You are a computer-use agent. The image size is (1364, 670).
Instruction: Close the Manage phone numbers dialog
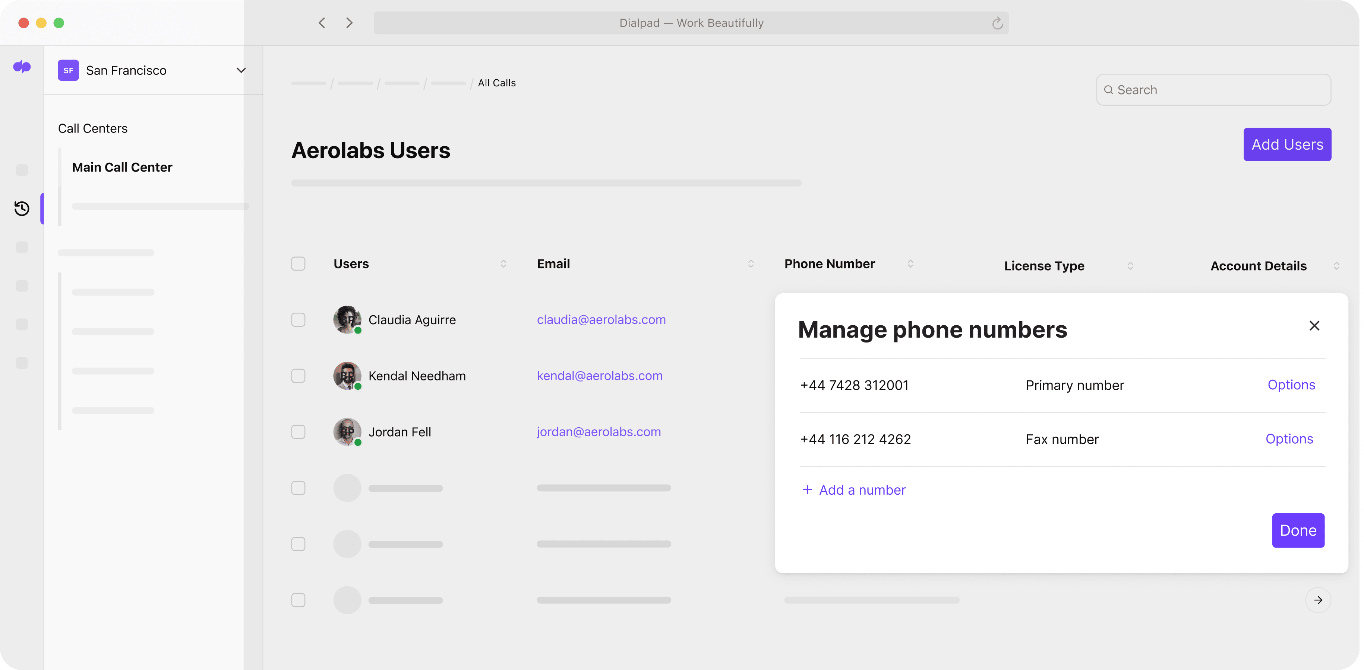pos(1315,326)
